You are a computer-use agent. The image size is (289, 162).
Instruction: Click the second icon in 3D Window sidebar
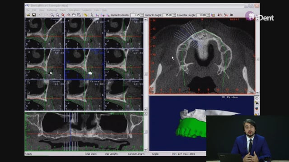point(257,103)
